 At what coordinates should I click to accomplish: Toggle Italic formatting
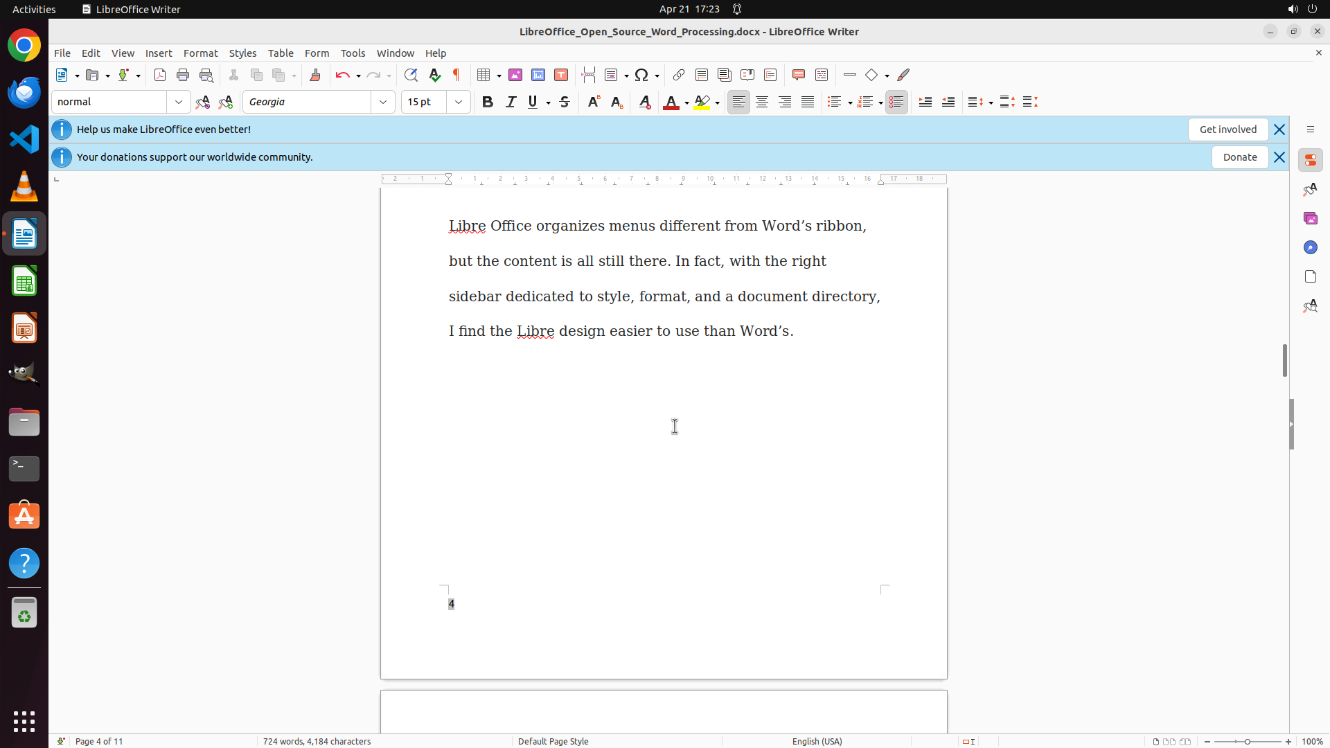point(511,102)
